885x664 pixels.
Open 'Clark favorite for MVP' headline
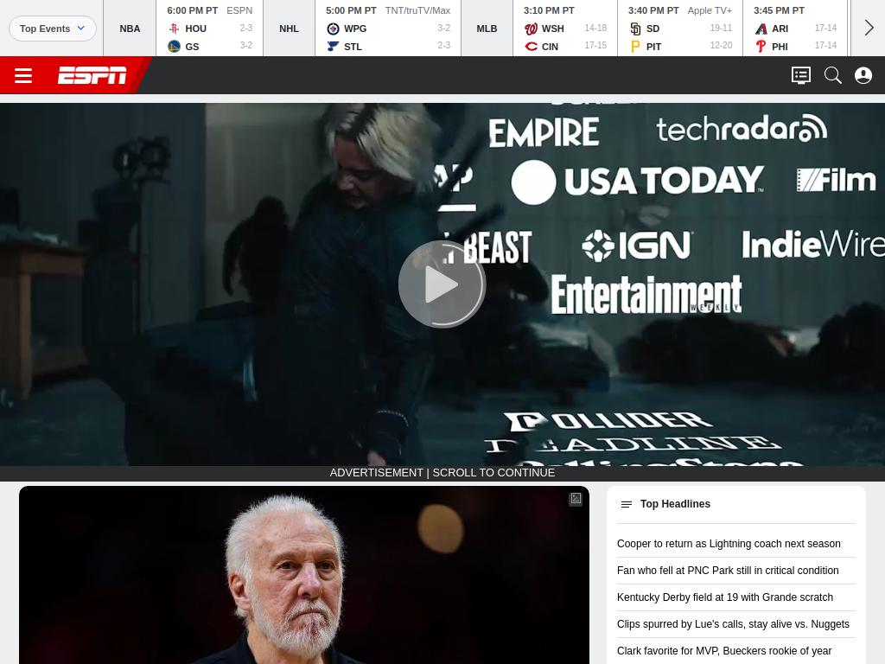pos(724,651)
